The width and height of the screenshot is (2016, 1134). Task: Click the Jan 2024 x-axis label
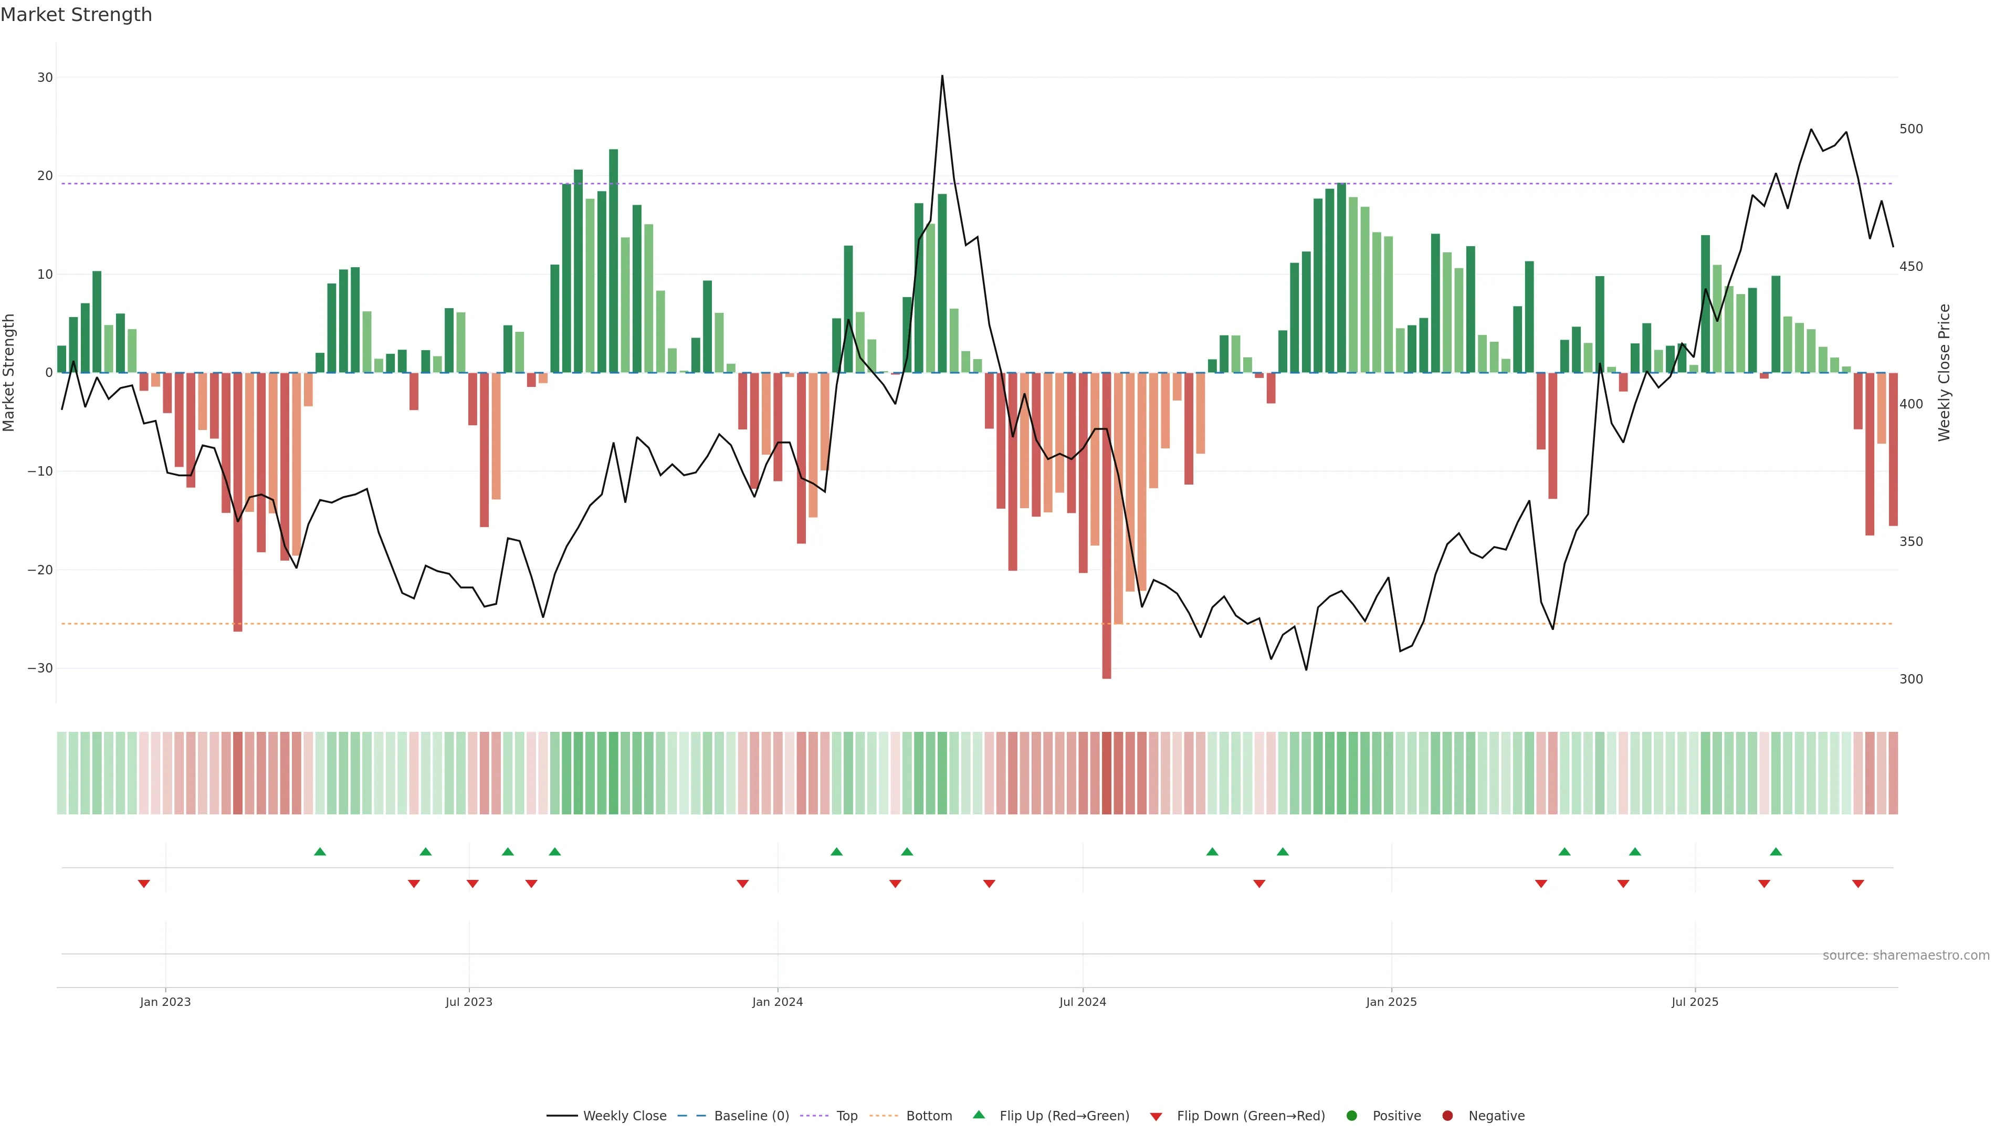(x=777, y=1002)
